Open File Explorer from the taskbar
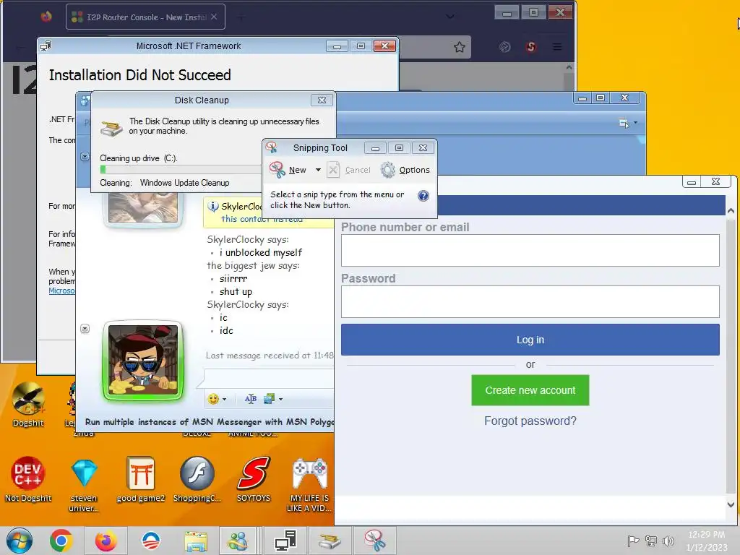The image size is (740, 555). tap(196, 541)
